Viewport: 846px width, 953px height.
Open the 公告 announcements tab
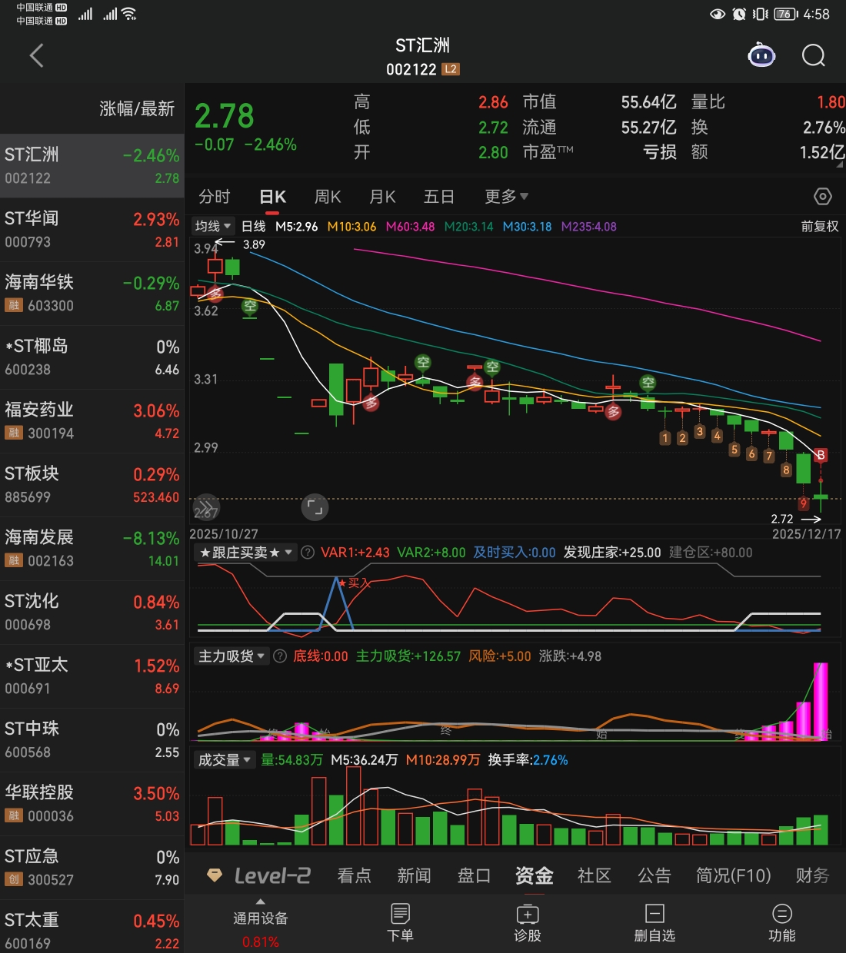coord(654,875)
